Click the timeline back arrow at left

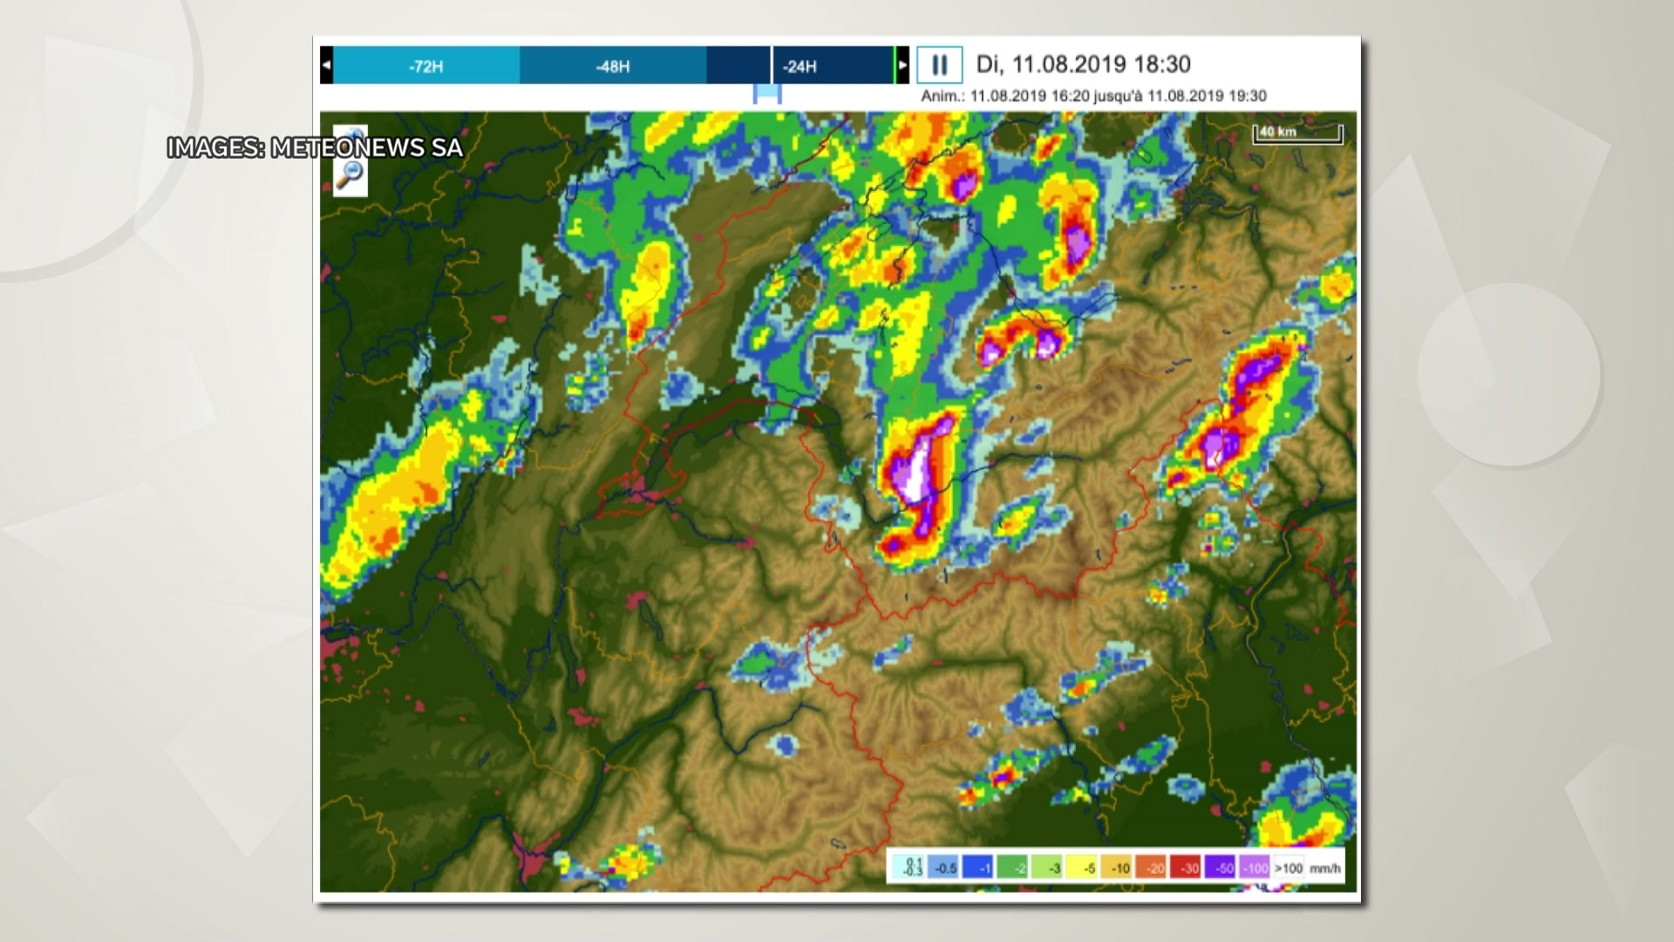point(326,65)
